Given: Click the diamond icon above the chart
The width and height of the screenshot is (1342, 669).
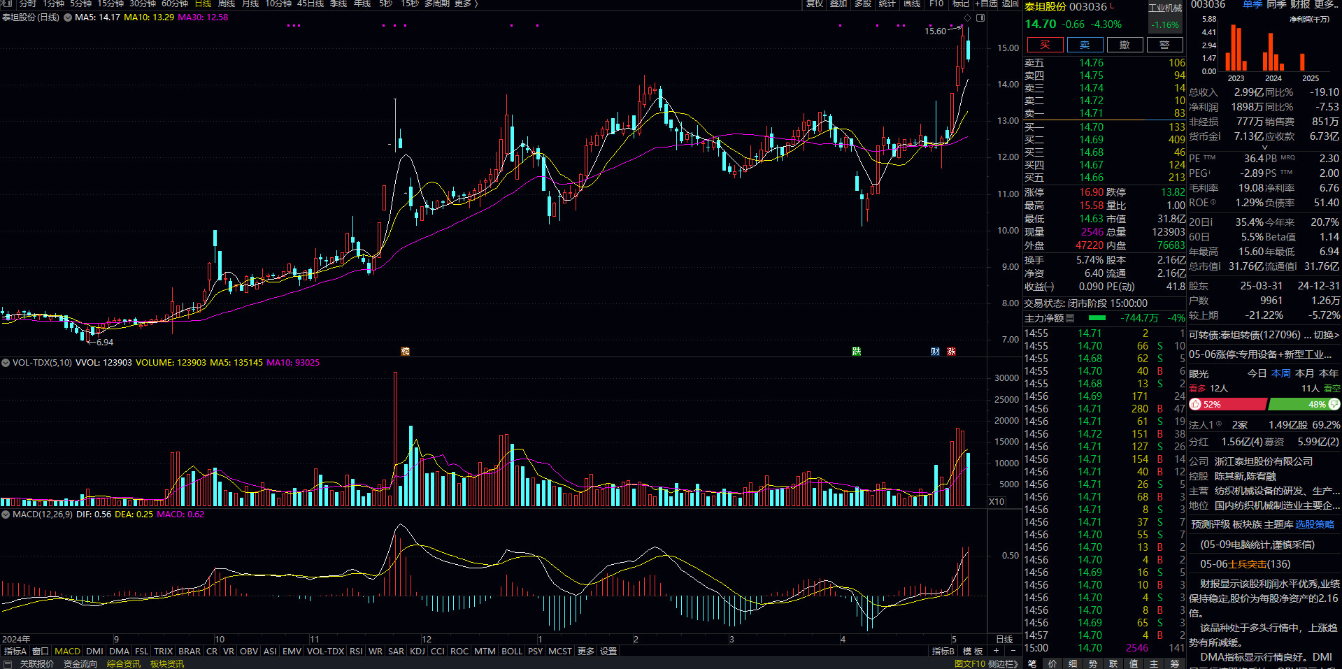Looking at the screenshot, I should pos(968,17).
